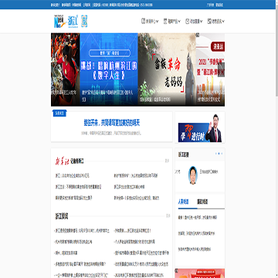Click the 浙江新闻 section heading

coord(62,216)
